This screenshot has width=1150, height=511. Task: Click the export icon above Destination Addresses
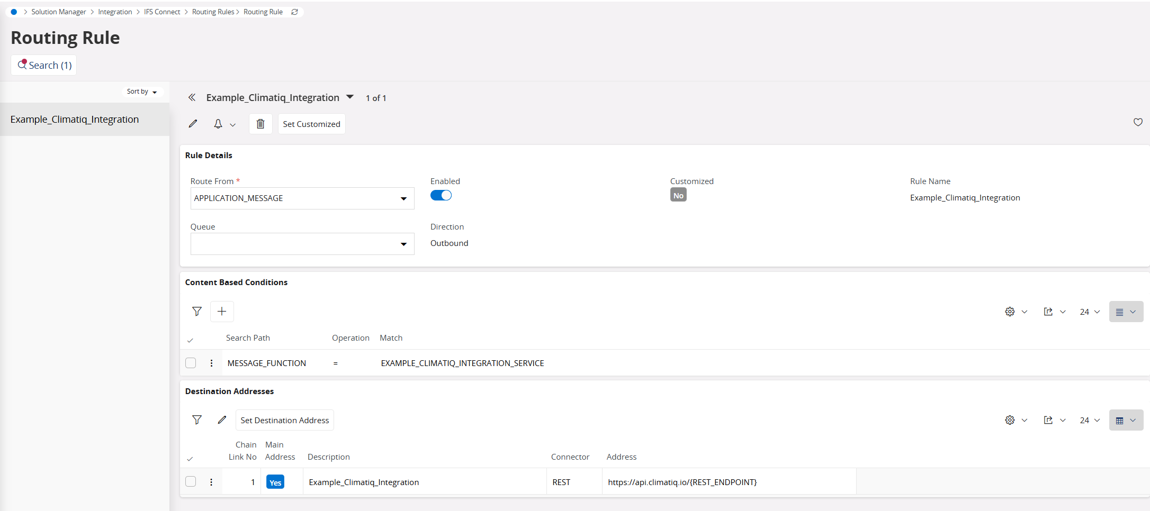point(1048,419)
